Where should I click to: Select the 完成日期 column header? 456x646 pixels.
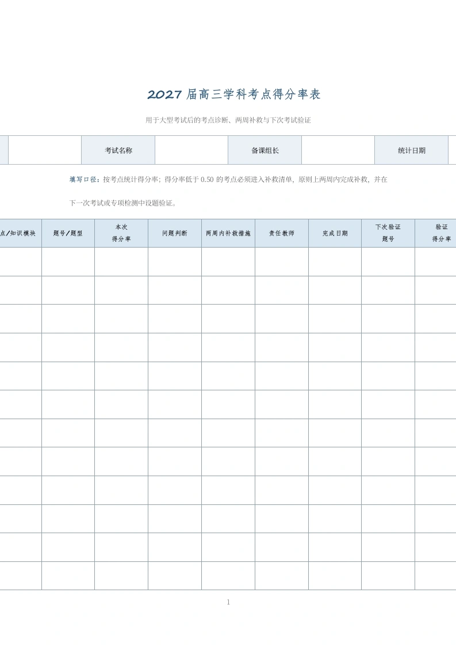click(x=335, y=233)
